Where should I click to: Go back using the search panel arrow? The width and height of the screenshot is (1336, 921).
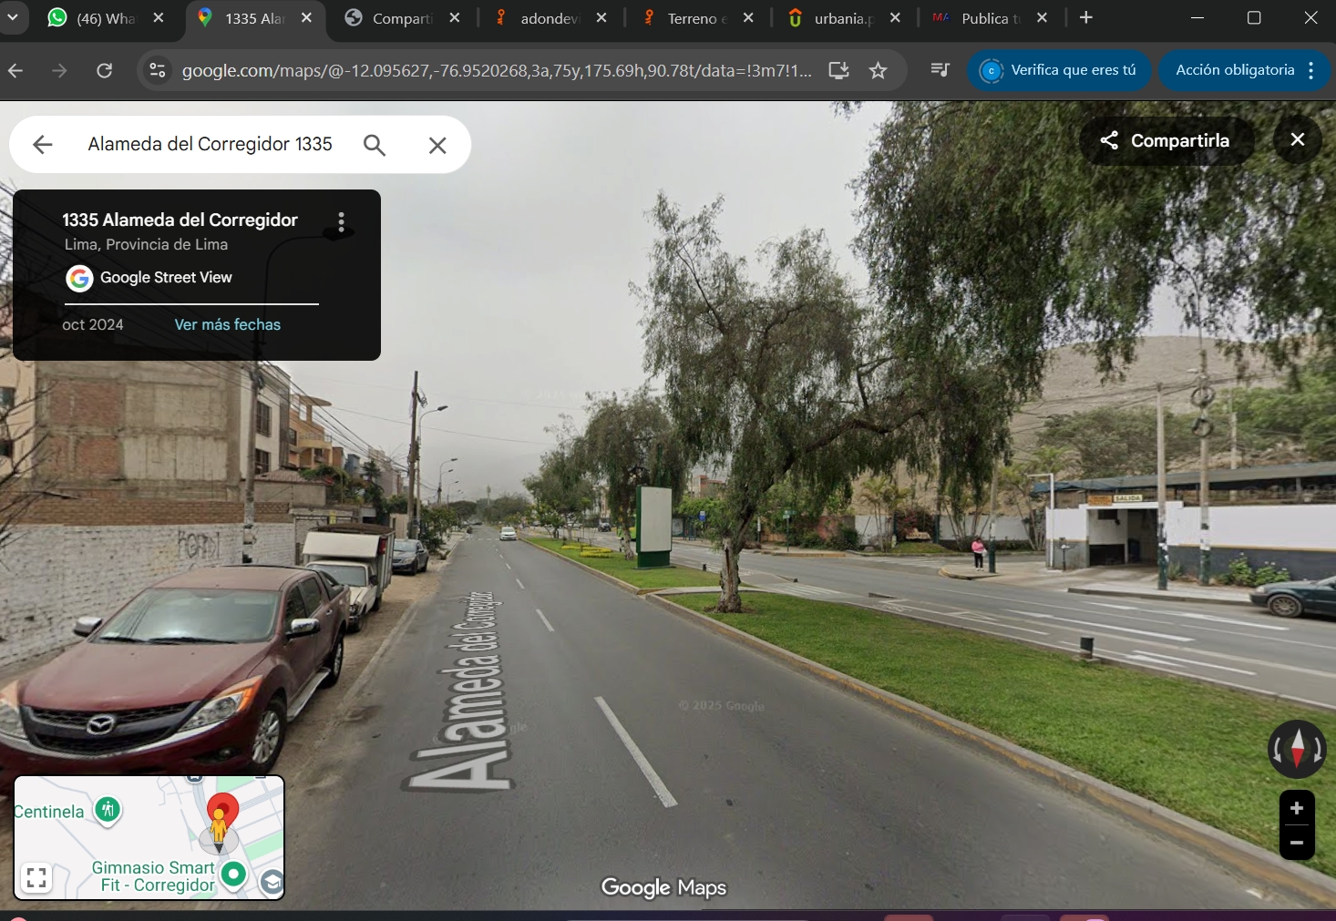click(x=43, y=145)
